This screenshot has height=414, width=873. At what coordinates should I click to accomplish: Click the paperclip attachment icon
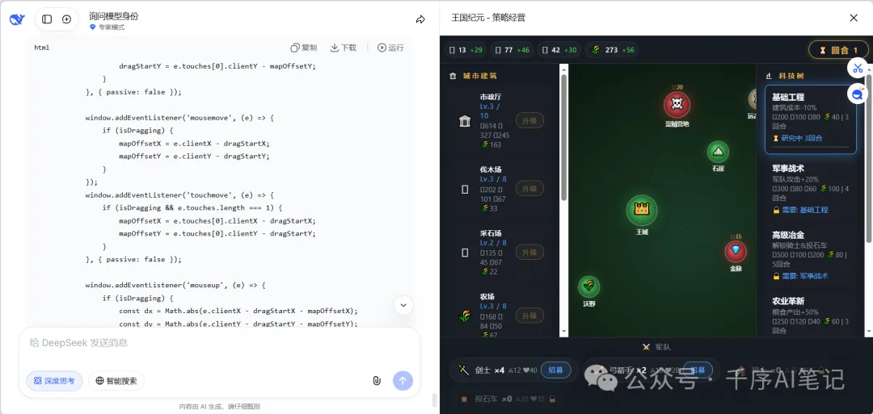click(x=377, y=381)
